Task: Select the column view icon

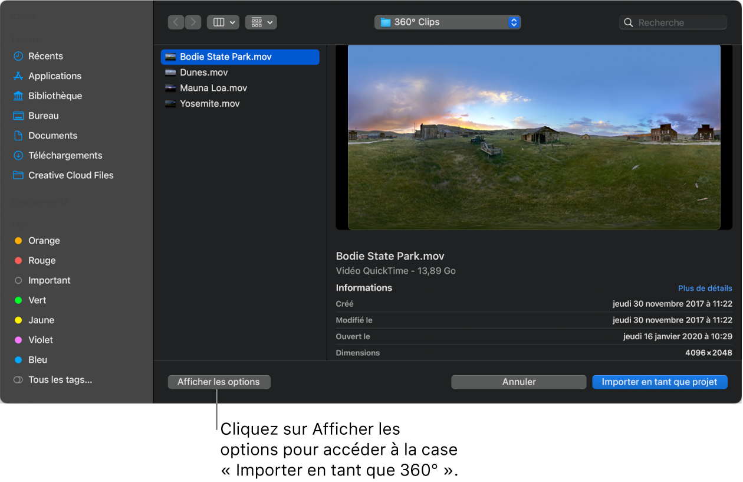Action: point(218,22)
